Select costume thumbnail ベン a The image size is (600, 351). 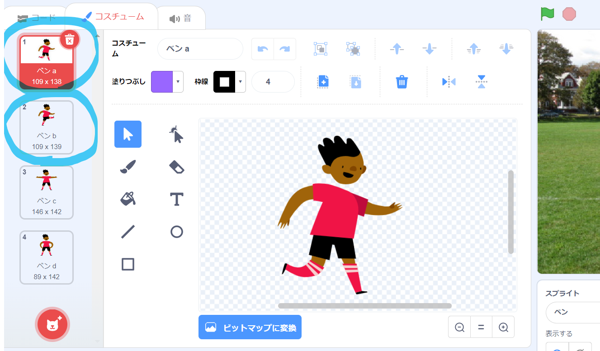47,62
